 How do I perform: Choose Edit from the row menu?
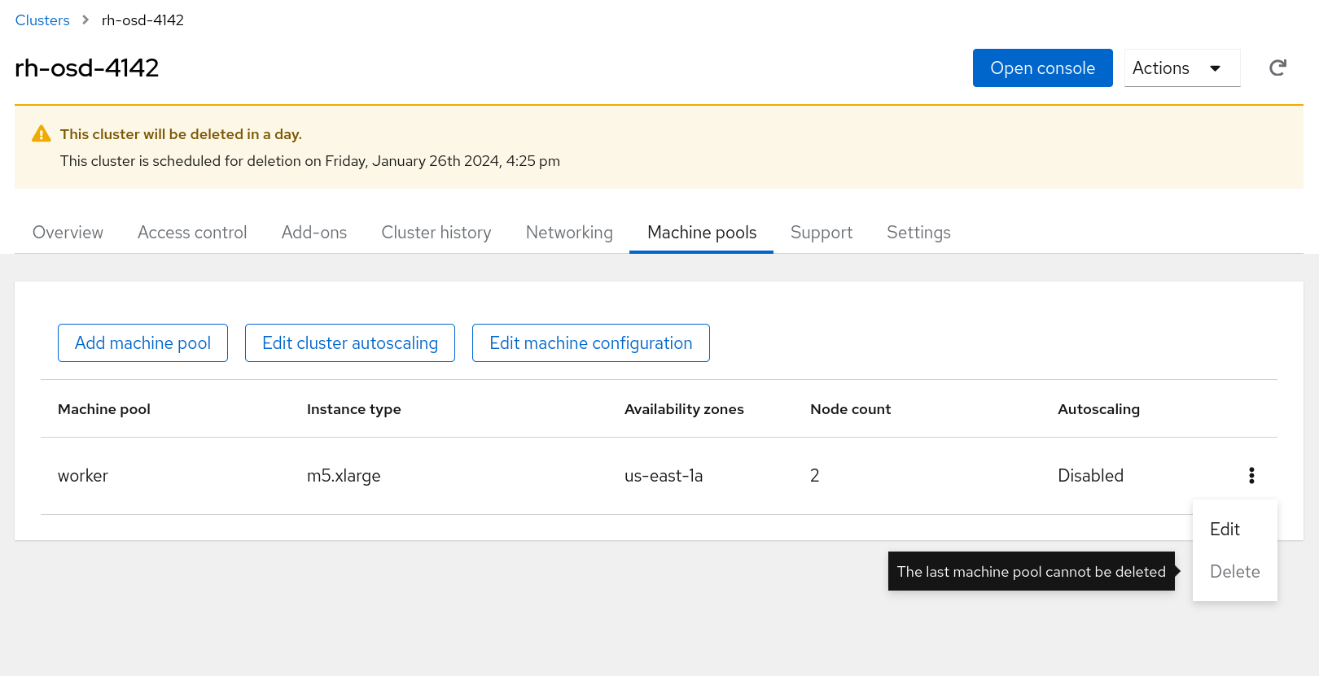pyautogui.click(x=1225, y=530)
